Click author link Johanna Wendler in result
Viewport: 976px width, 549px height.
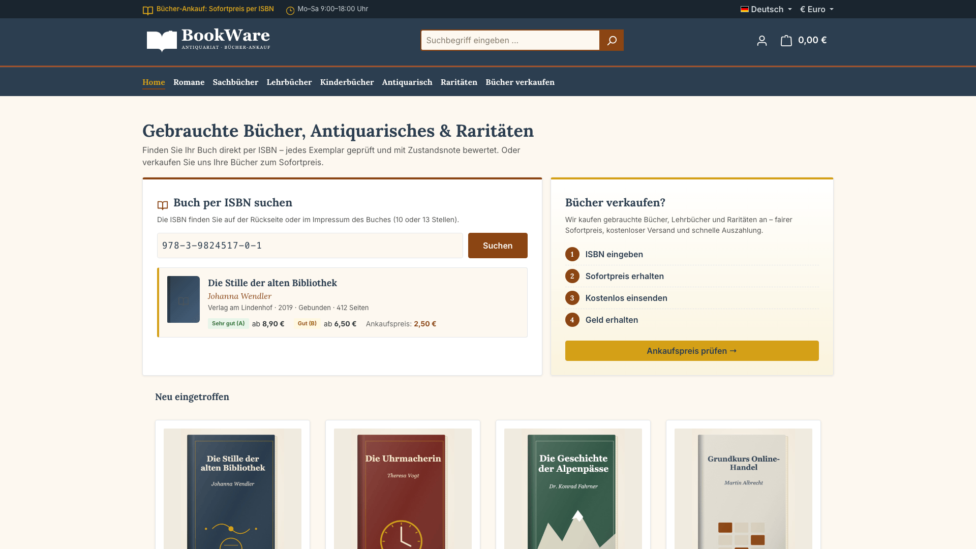click(x=239, y=296)
